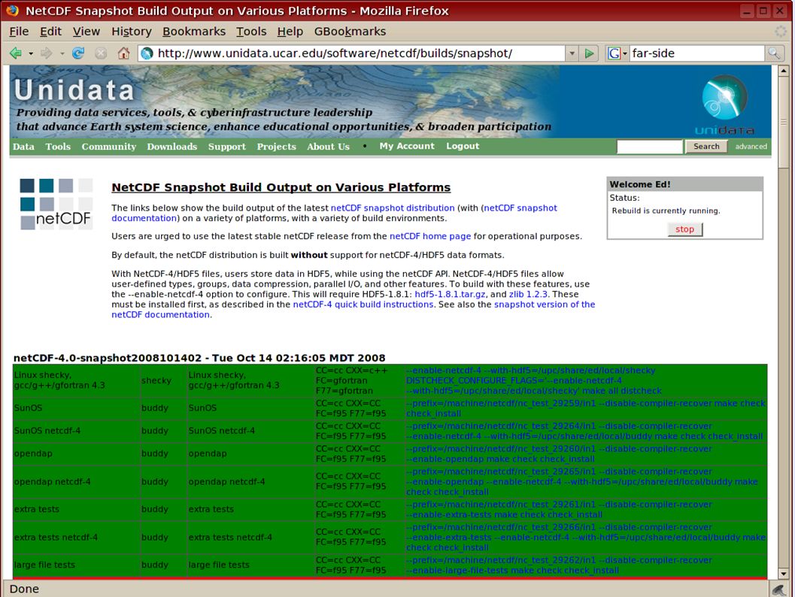Click the Firefox logo in title bar

click(12, 10)
